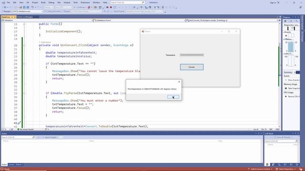Open the Extensions menu
This screenshot has height=171, width=305.
pyautogui.click(x=85, y=2)
